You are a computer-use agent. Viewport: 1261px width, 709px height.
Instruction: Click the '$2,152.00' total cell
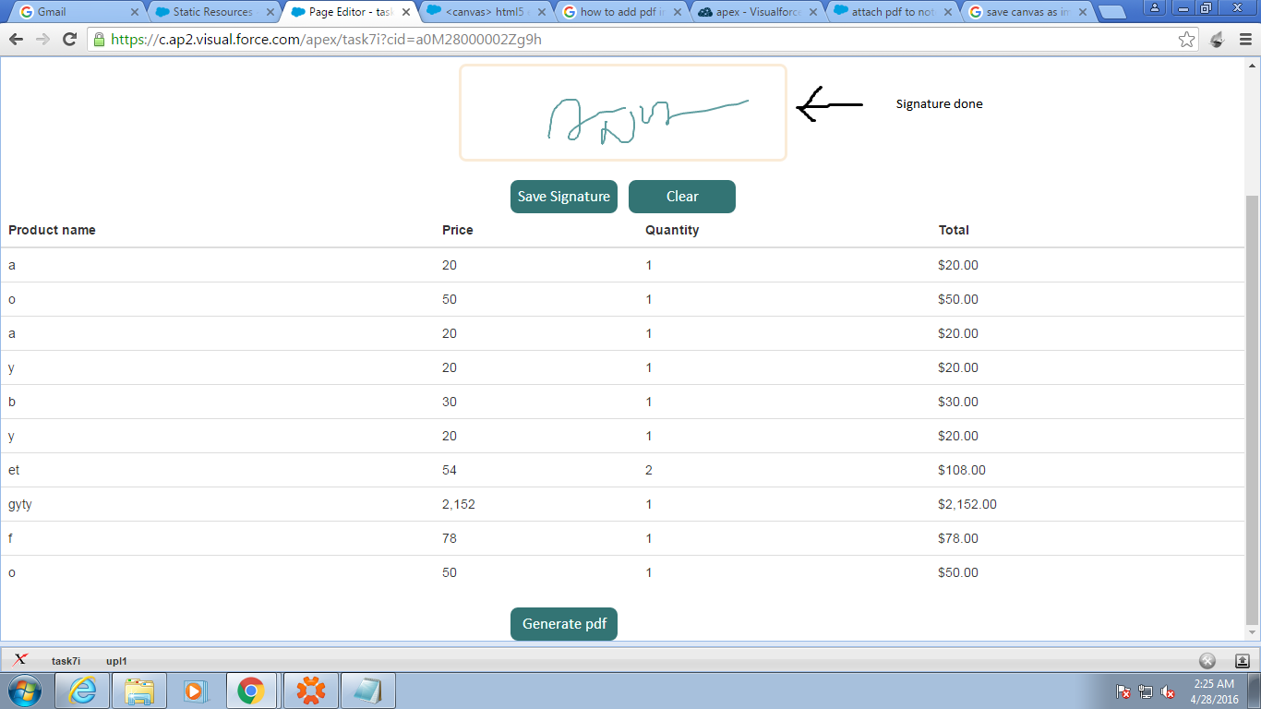(967, 504)
